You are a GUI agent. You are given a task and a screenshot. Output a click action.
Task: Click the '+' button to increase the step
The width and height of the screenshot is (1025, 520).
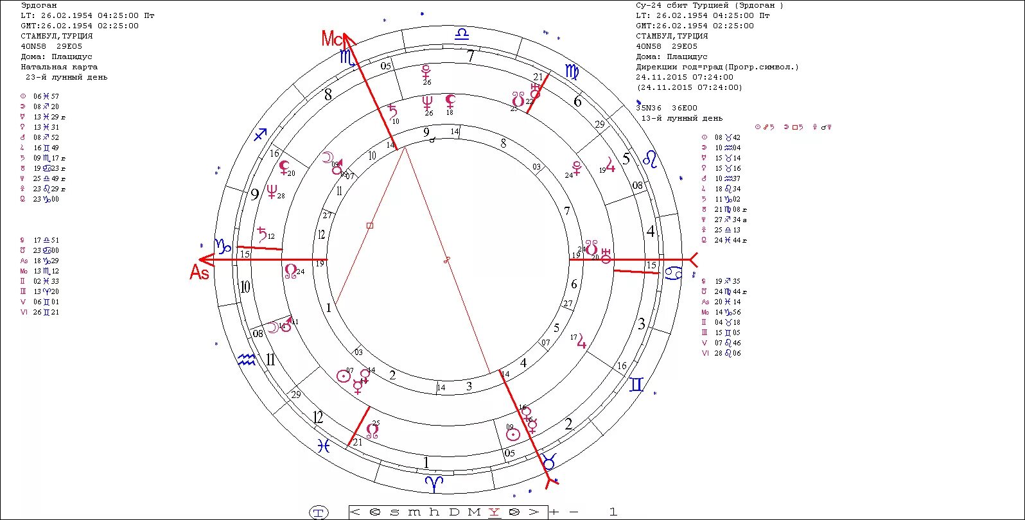pyautogui.click(x=554, y=512)
